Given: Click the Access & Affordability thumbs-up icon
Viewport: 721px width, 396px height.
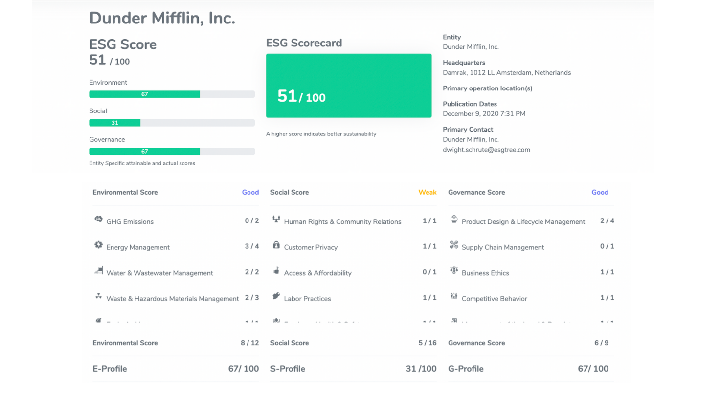Looking at the screenshot, I should pos(275,271).
